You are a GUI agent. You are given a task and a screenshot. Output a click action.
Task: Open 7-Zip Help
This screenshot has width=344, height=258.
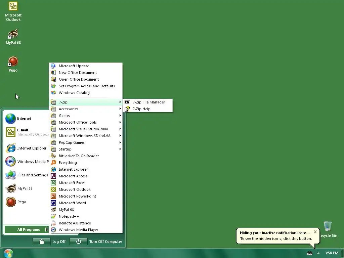tap(148, 109)
